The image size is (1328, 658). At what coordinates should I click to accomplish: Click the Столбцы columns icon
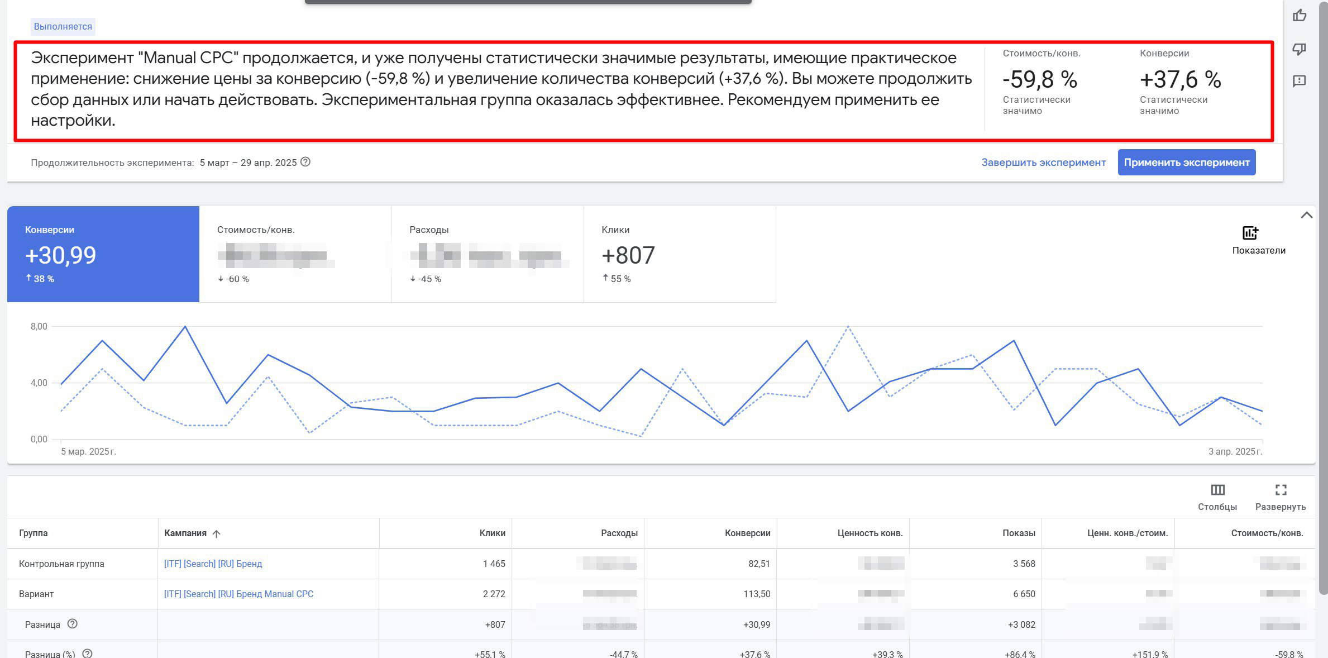[1217, 490]
